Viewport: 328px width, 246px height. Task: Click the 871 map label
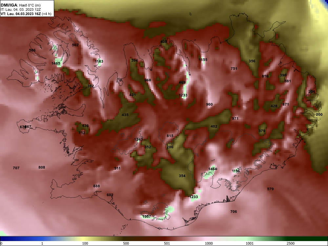tap(286, 104)
